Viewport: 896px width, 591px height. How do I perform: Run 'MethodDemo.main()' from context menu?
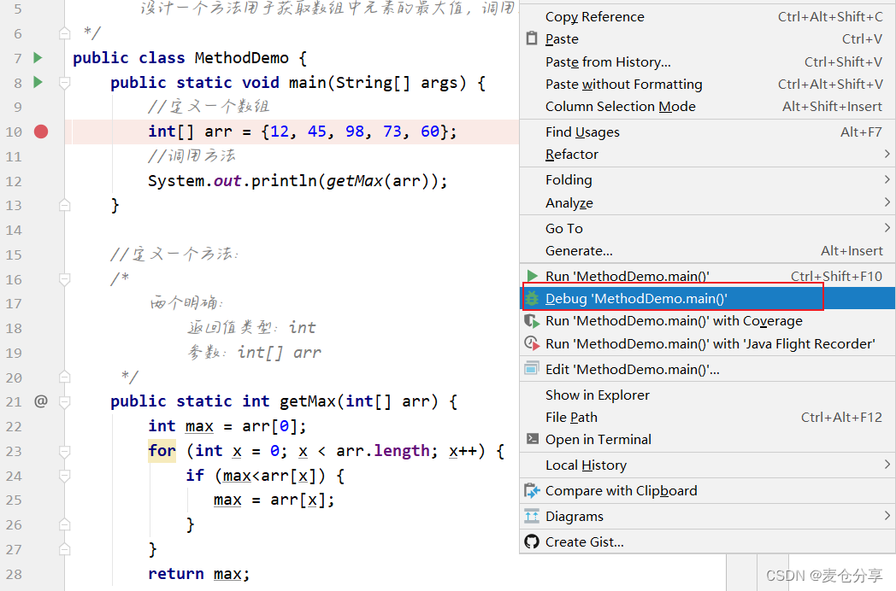[707, 276]
